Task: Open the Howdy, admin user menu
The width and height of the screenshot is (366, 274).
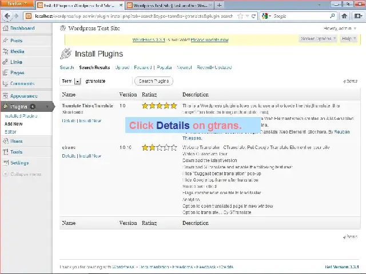Action: (x=340, y=29)
